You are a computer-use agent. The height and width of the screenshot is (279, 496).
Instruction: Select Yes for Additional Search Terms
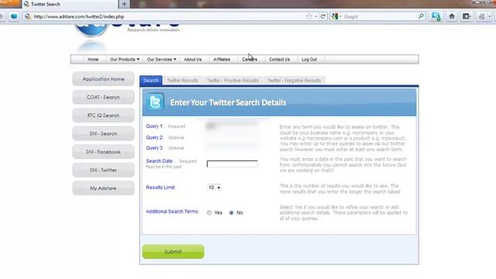pyautogui.click(x=209, y=213)
